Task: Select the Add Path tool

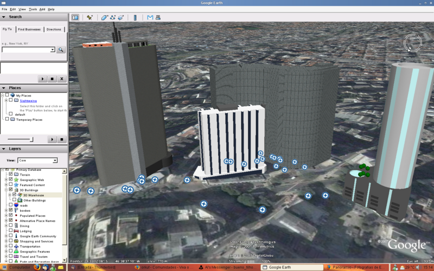Action: [x=113, y=17]
